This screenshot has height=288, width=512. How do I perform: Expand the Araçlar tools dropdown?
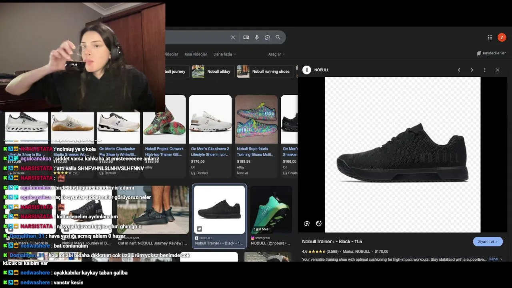(x=276, y=54)
